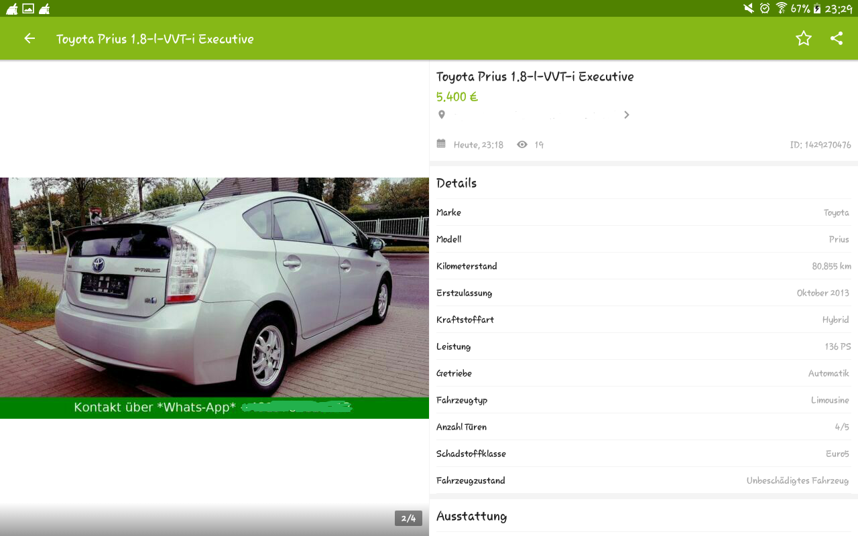Select the 4/5 doors value
The width and height of the screenshot is (858, 536).
pos(842,427)
